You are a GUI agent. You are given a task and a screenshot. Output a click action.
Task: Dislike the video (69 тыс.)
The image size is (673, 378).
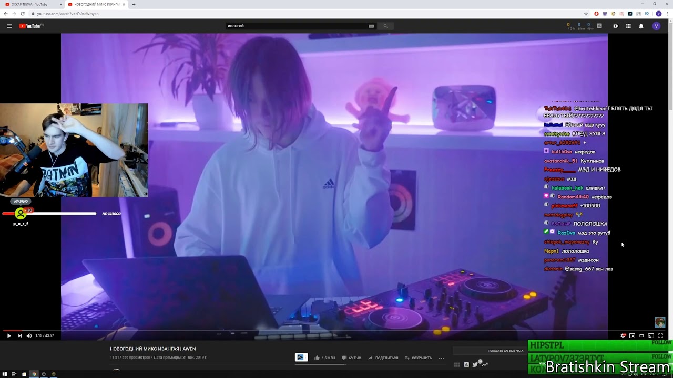(352, 358)
